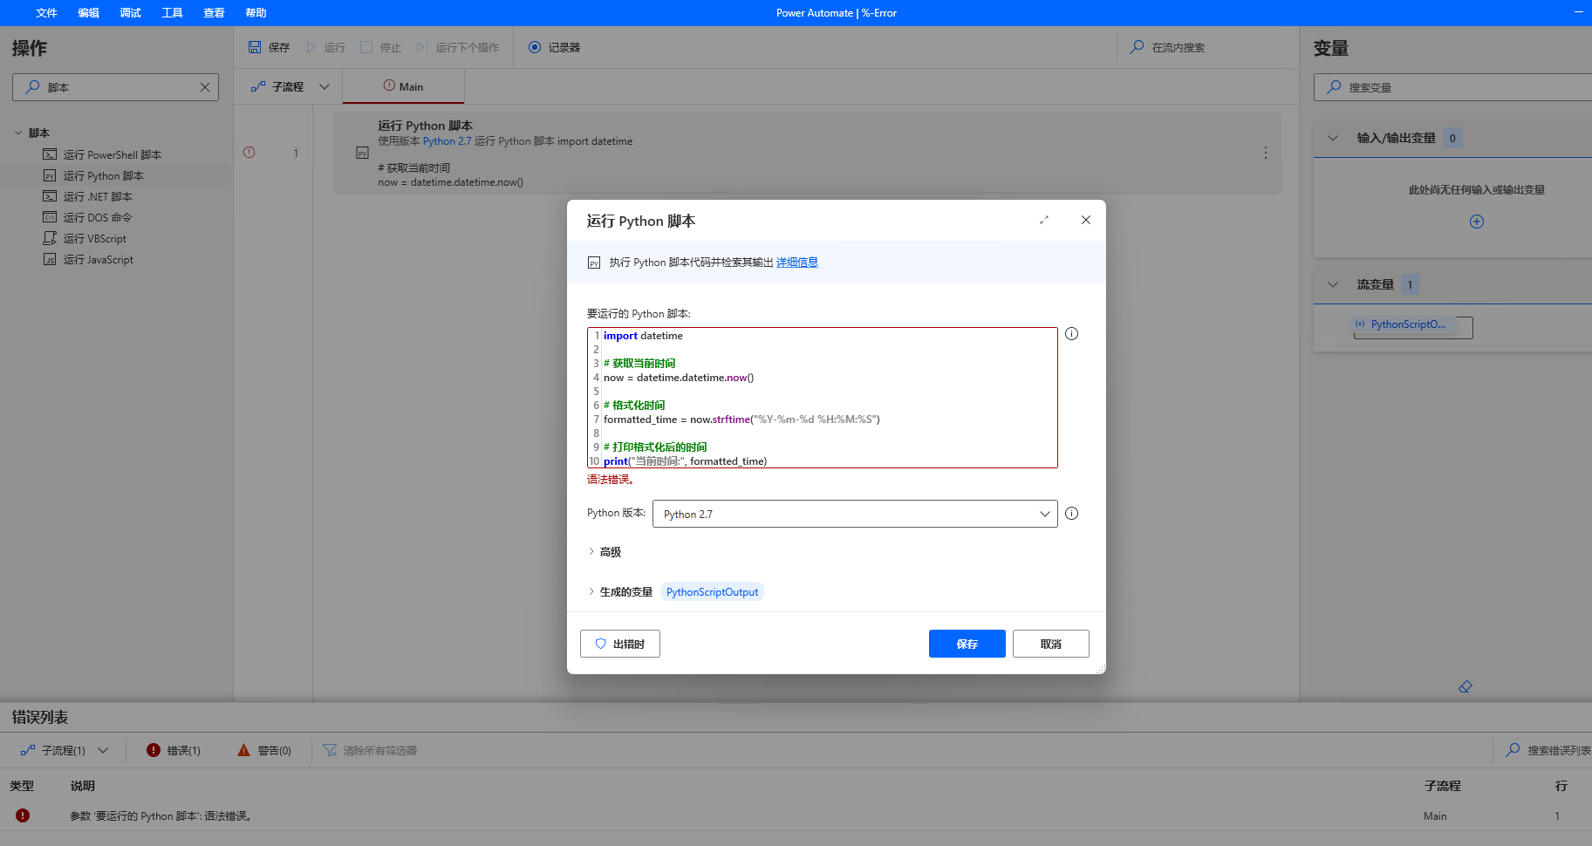Show info for Python 版本 field
1592x846 pixels.
(1072, 514)
